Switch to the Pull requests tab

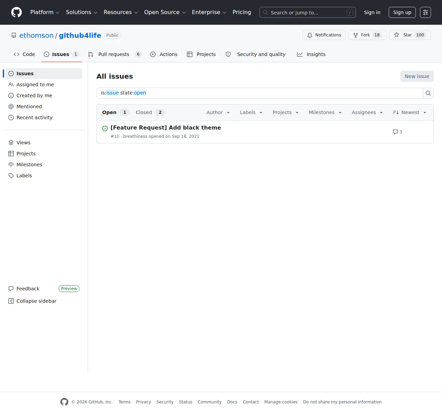point(114,54)
